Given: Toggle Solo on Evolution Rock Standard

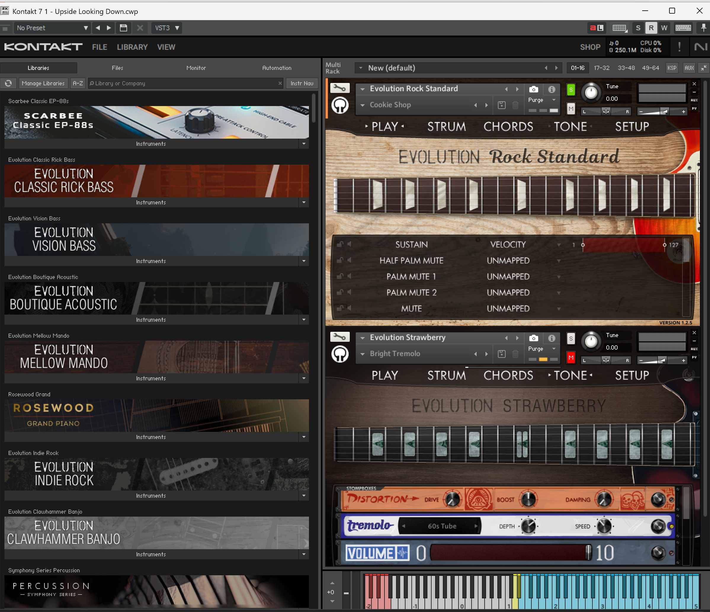Looking at the screenshot, I should (570, 90).
